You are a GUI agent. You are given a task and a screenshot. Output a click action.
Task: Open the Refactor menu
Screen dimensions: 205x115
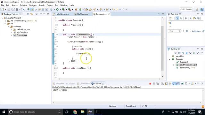coord(23,5)
